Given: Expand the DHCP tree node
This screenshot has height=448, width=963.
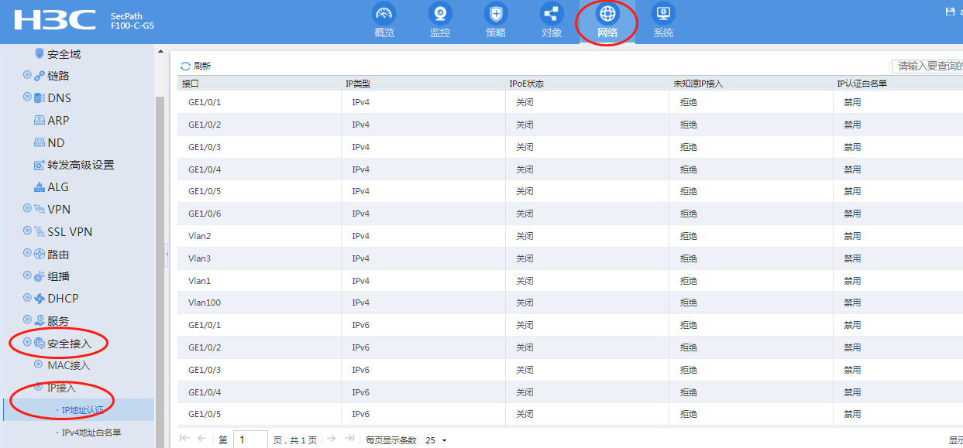Looking at the screenshot, I should 27,299.
